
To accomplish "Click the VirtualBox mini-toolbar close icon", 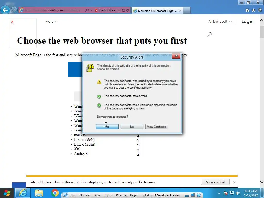I will (199, 195).
